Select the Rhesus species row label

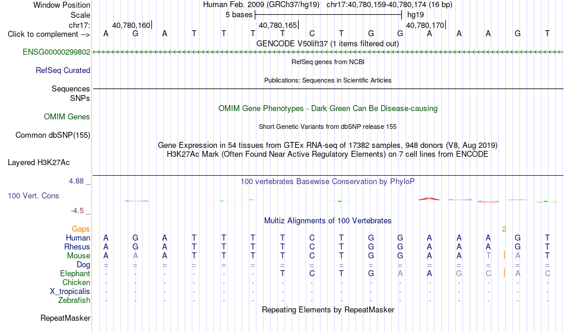77,247
